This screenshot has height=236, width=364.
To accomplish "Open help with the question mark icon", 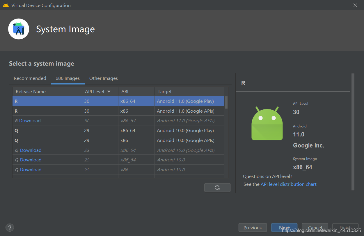I will (x=10, y=228).
